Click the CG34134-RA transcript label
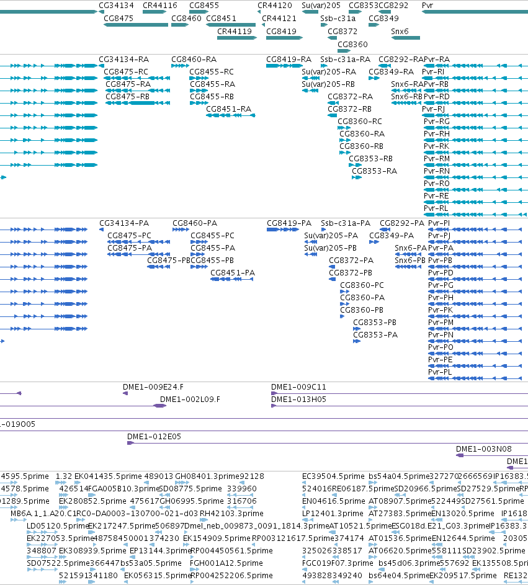 pos(123,60)
